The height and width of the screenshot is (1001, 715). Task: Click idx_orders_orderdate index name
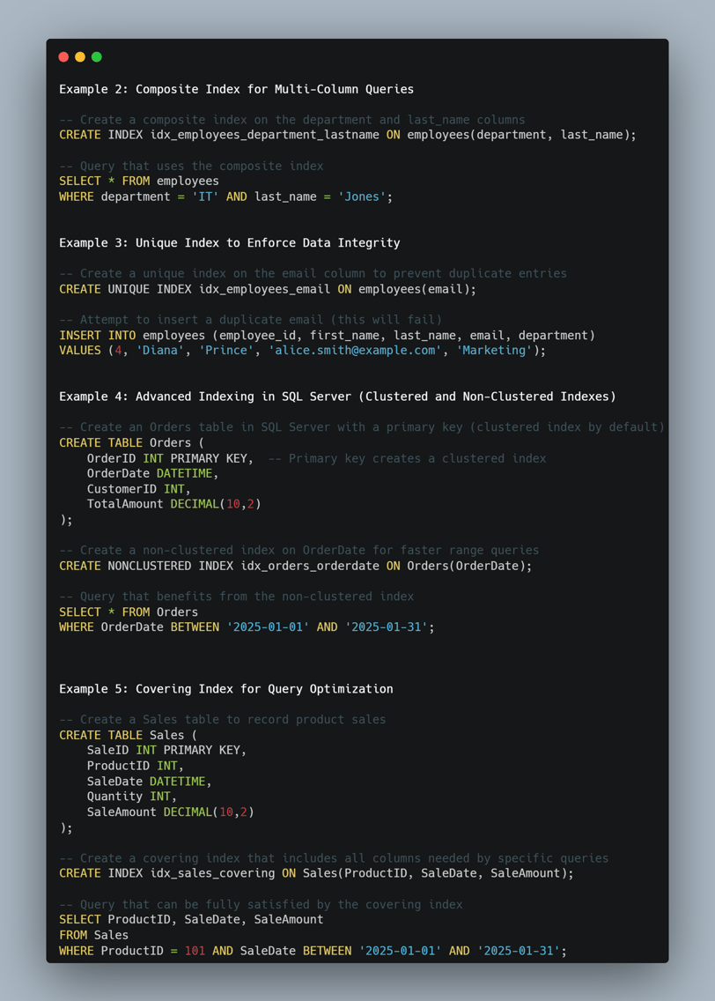click(302, 566)
